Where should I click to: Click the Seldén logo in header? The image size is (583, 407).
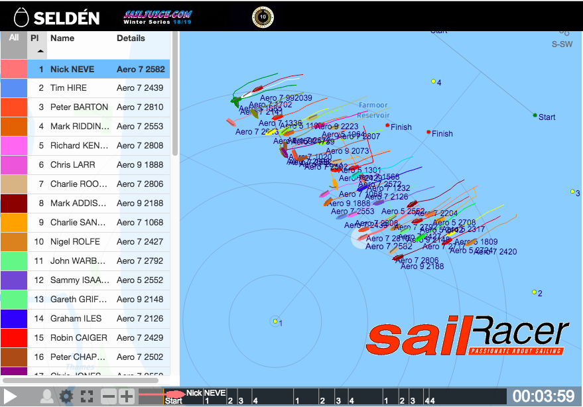click(x=57, y=17)
